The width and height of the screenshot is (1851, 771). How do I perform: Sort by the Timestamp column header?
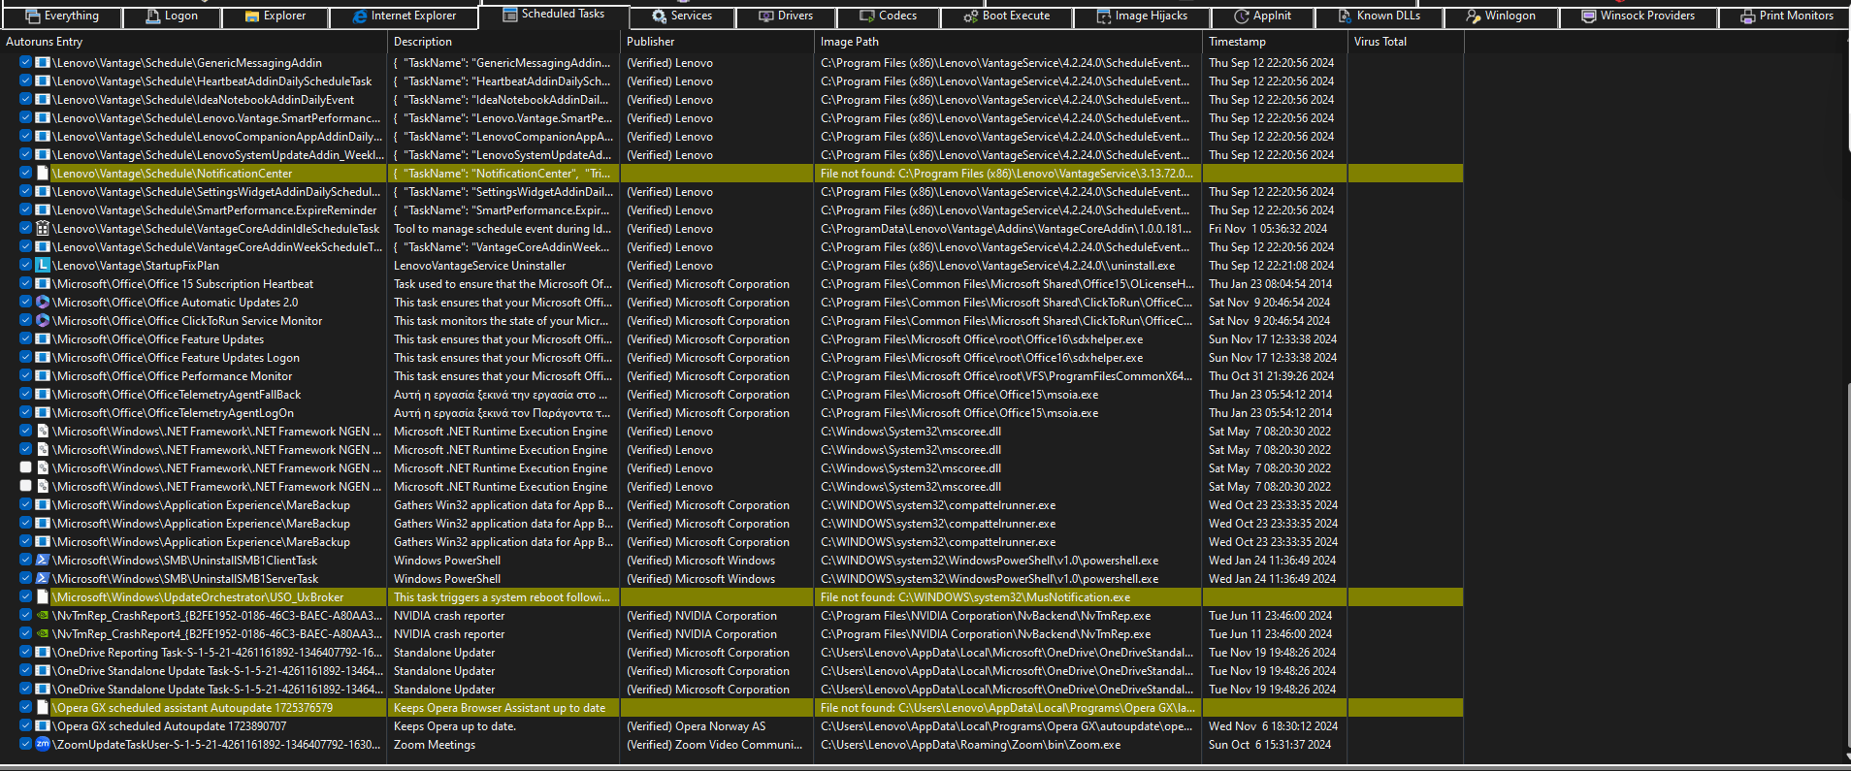1274,42
